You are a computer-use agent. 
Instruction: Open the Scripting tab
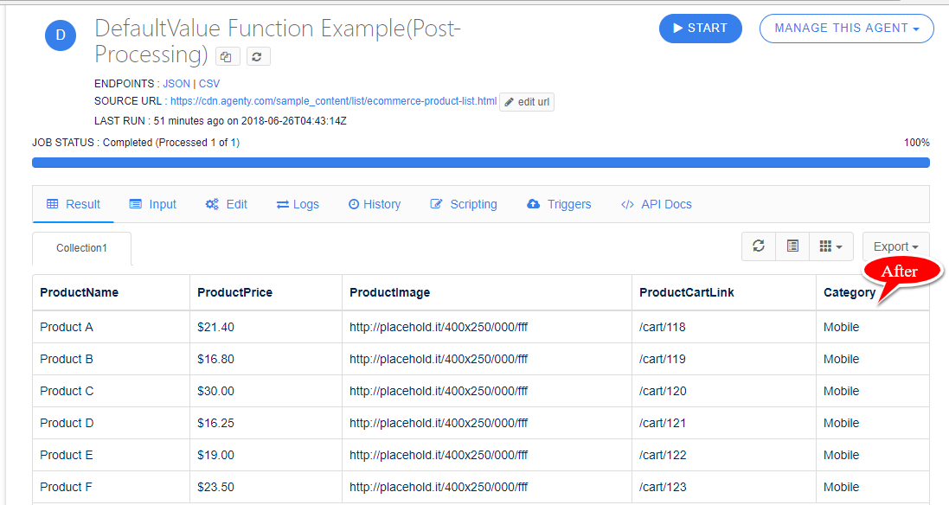(464, 204)
